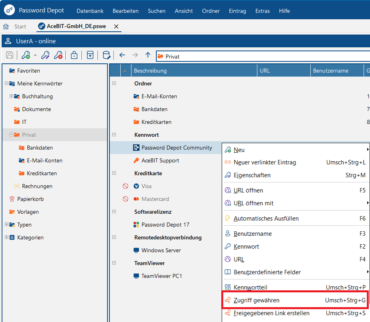
Task: Click the Privat folder path field
Action: 263,57
